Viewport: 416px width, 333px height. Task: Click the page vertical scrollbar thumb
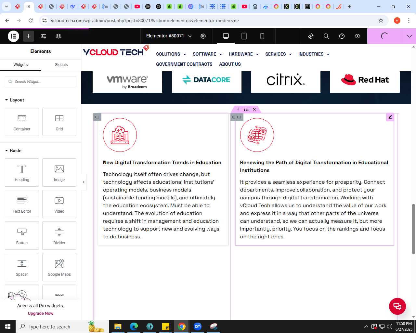click(x=413, y=229)
